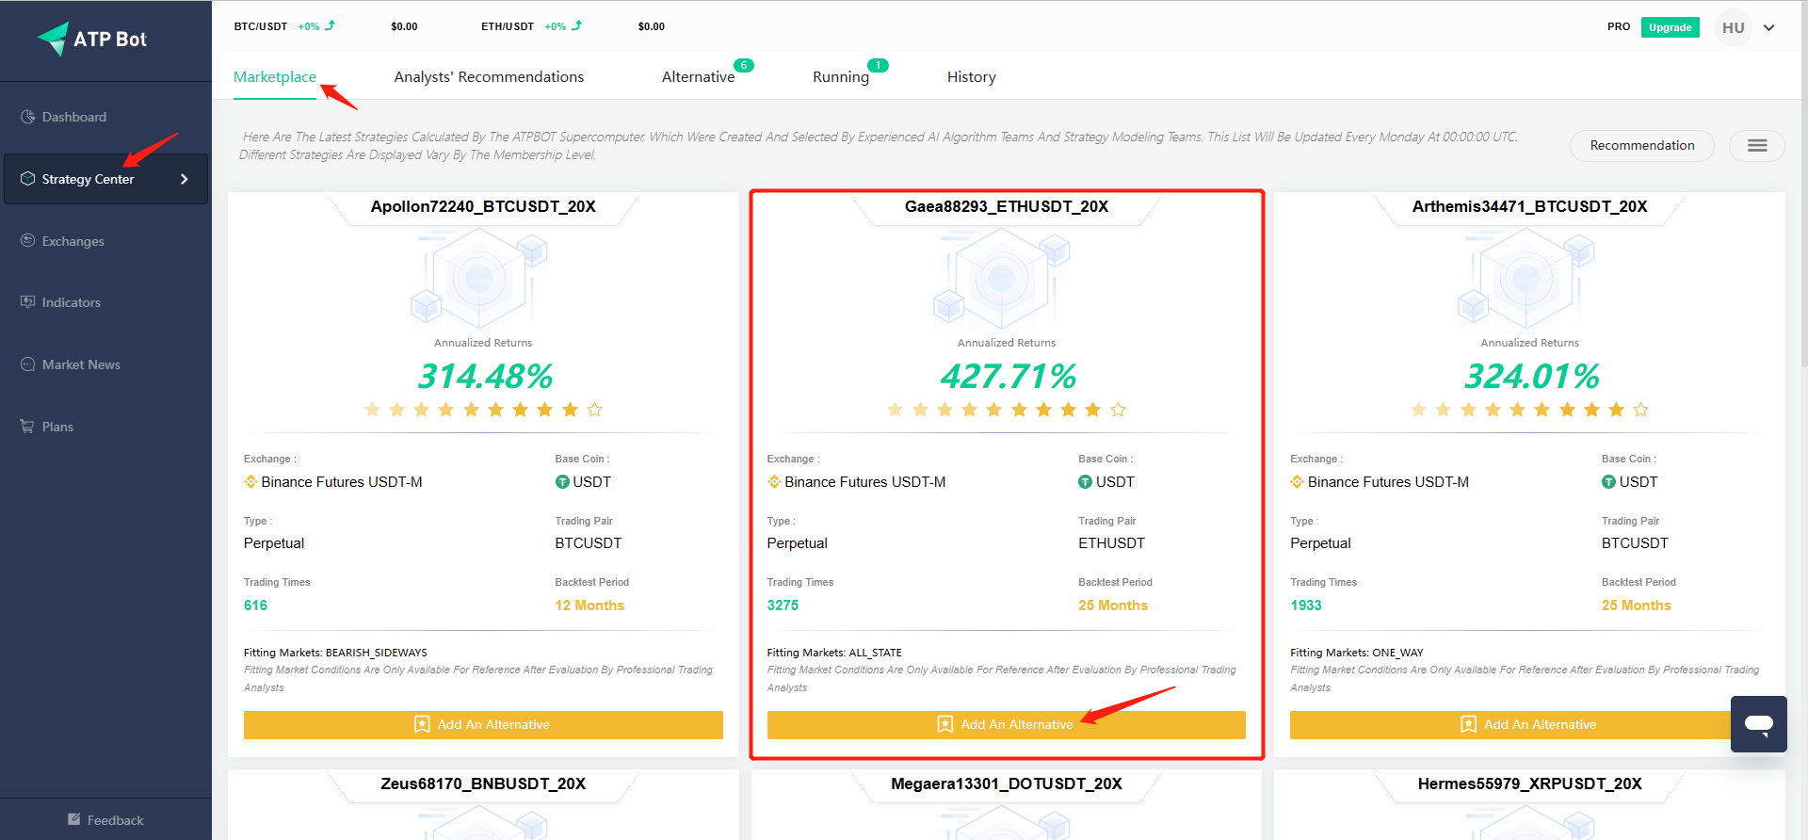Expand the user account dropdown arrow
This screenshot has height=840, width=1808.
click(1769, 27)
